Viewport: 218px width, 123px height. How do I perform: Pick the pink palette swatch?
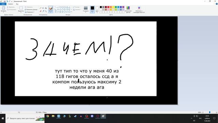click(108, 10)
